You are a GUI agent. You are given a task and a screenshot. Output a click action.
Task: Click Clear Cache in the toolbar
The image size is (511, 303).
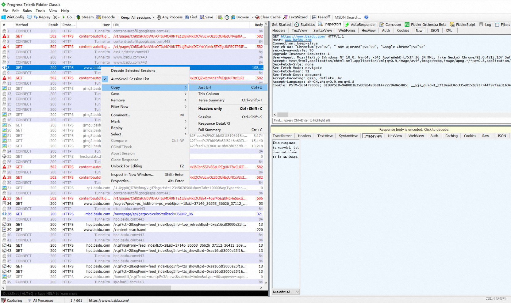pos(268,17)
